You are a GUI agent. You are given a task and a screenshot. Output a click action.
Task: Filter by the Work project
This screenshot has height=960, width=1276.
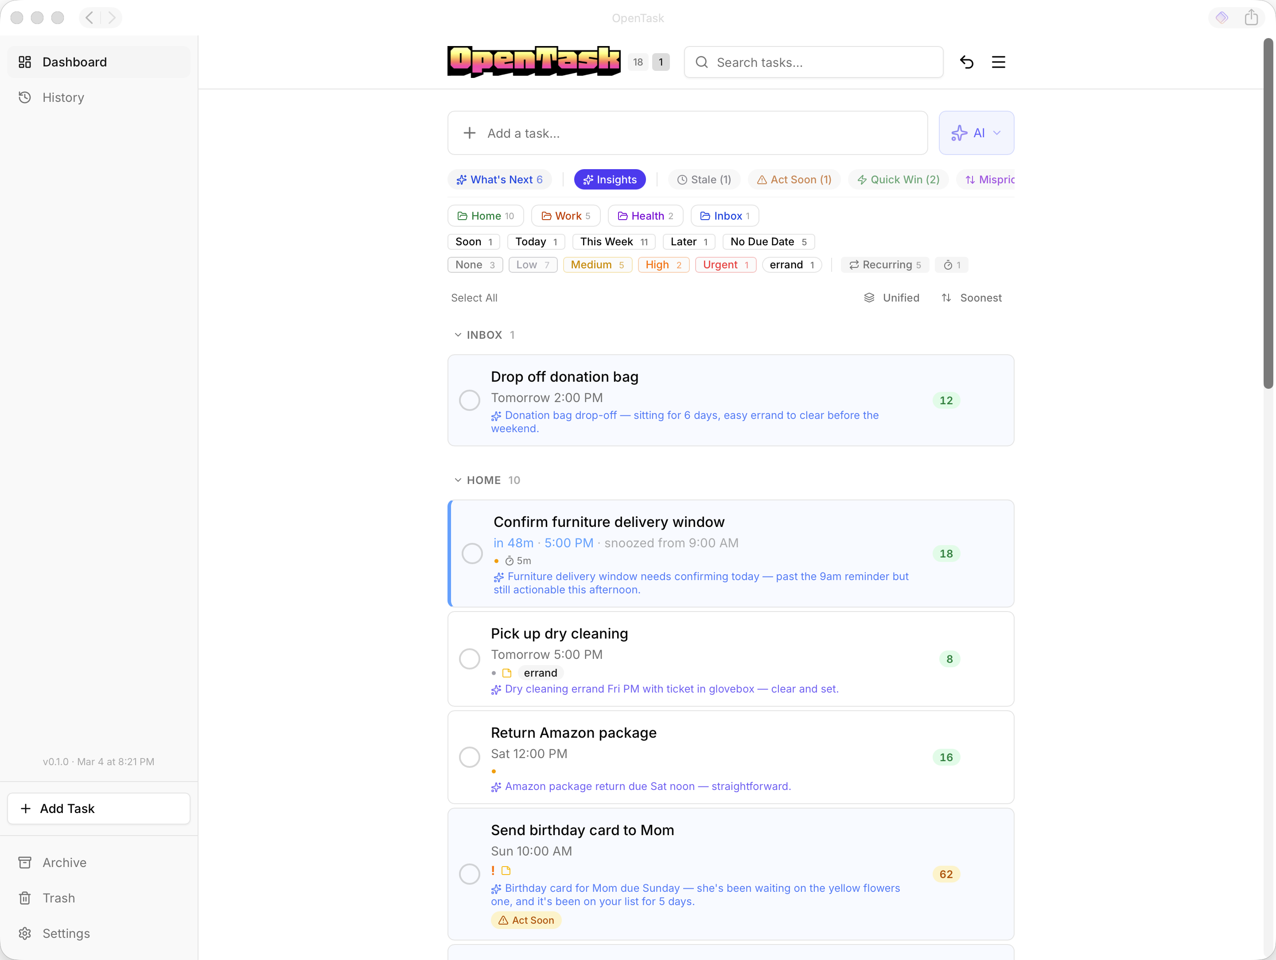pos(565,216)
